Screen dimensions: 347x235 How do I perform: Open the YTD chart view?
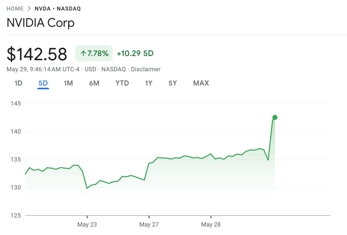[x=122, y=83]
